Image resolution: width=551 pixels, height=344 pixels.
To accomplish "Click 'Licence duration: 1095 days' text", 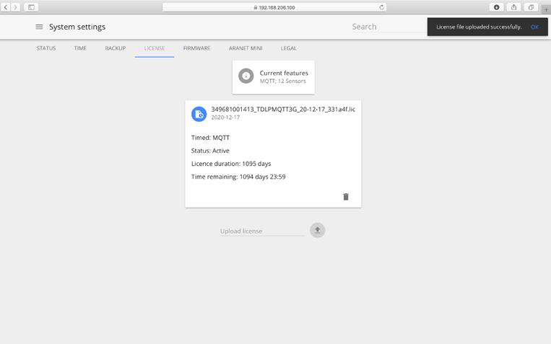I will coord(231,164).
